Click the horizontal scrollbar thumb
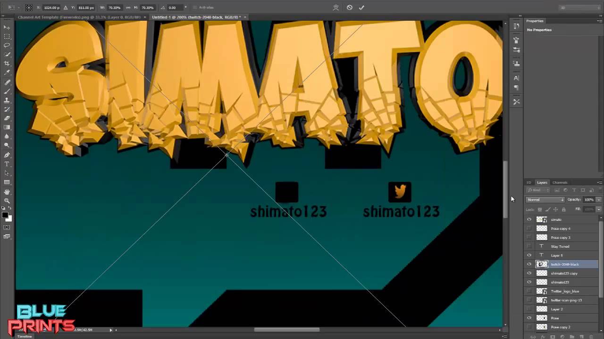 coord(287,330)
